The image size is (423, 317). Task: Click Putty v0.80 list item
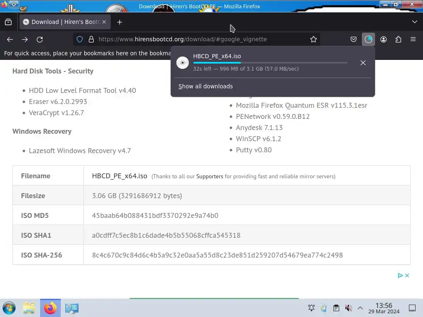coord(254,150)
